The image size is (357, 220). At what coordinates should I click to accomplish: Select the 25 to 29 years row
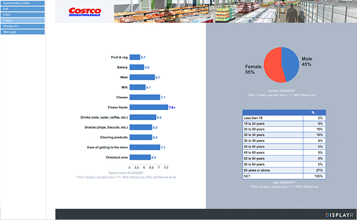coord(284,129)
